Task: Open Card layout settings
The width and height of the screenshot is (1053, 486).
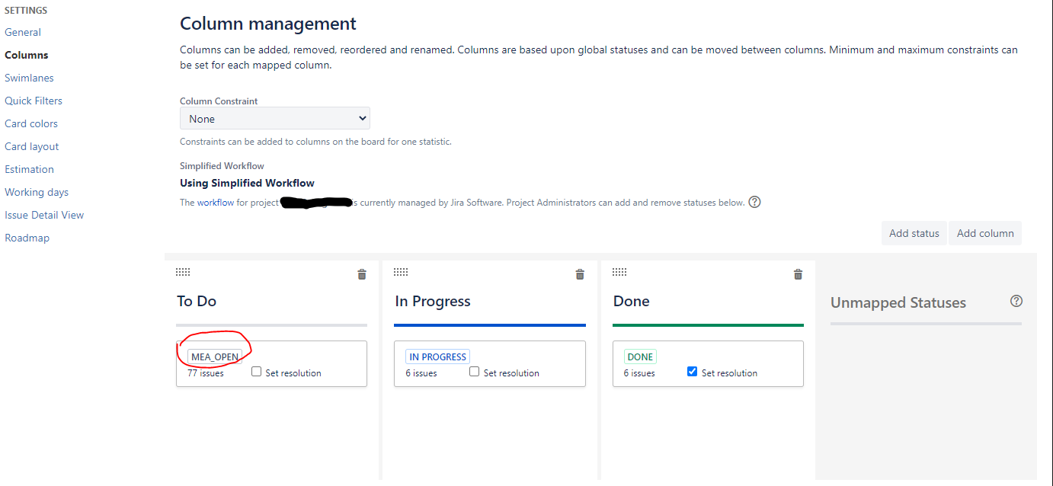Action: coord(32,146)
